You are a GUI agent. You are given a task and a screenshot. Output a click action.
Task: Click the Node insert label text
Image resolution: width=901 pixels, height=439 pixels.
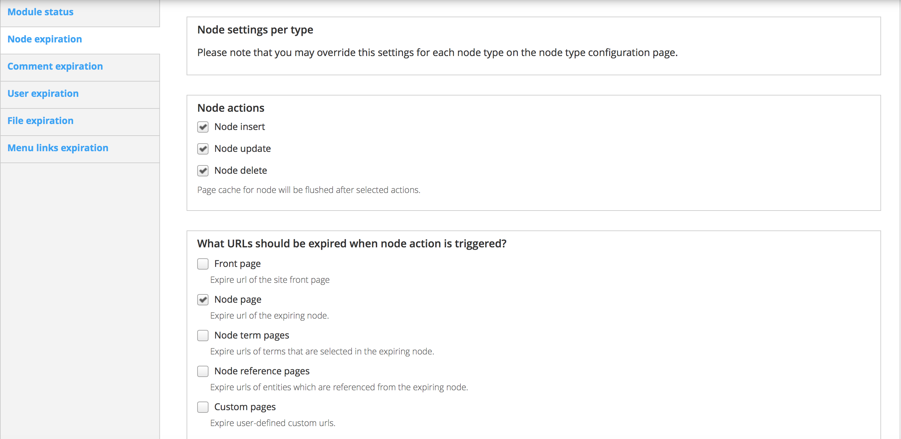click(240, 127)
